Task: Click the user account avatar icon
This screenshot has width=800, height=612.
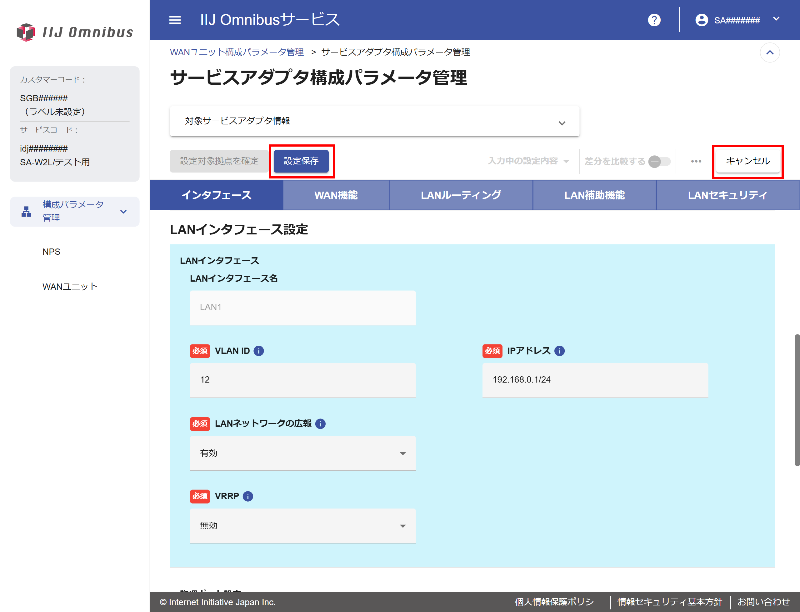Action: (x=701, y=20)
